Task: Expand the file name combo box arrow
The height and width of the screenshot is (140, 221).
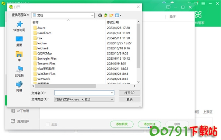Action: tap(112, 93)
